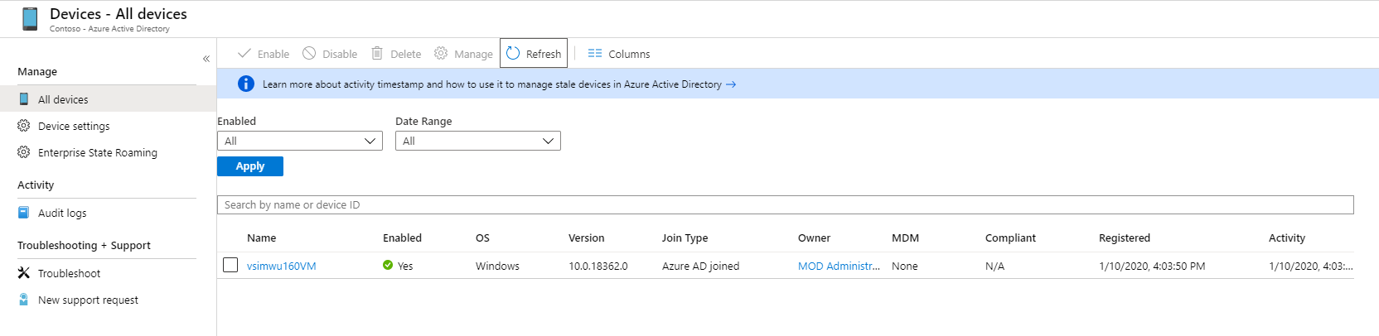Click the Contoso - Azure Active Directory subtitle
This screenshot has width=1379, height=336.
pyautogui.click(x=109, y=29)
